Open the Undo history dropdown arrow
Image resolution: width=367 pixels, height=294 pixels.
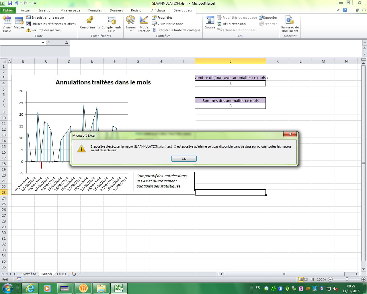[21, 3]
